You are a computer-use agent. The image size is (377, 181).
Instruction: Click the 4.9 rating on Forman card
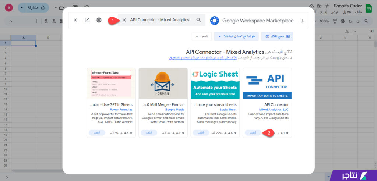pyautogui.click(x=180, y=133)
